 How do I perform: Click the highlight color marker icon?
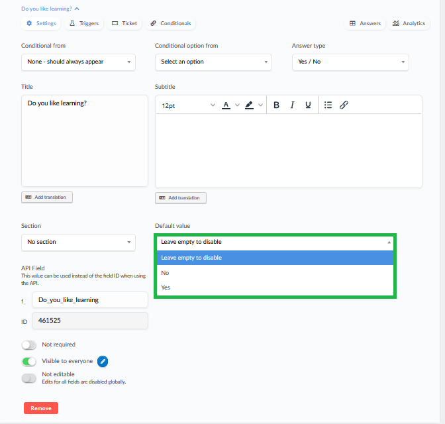coord(249,105)
